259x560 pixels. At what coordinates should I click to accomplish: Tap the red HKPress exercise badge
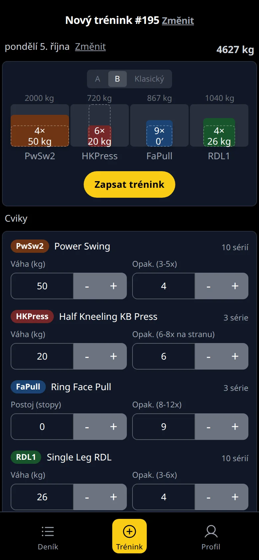click(x=32, y=316)
